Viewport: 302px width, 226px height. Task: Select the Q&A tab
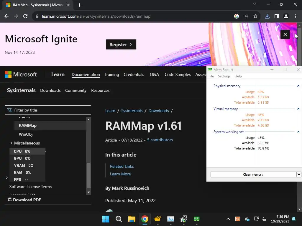[154, 74]
